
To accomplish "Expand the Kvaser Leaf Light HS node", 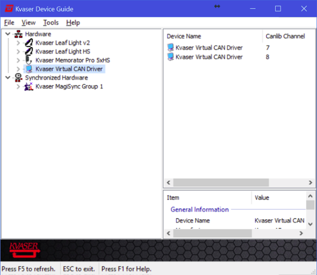I will (18, 51).
